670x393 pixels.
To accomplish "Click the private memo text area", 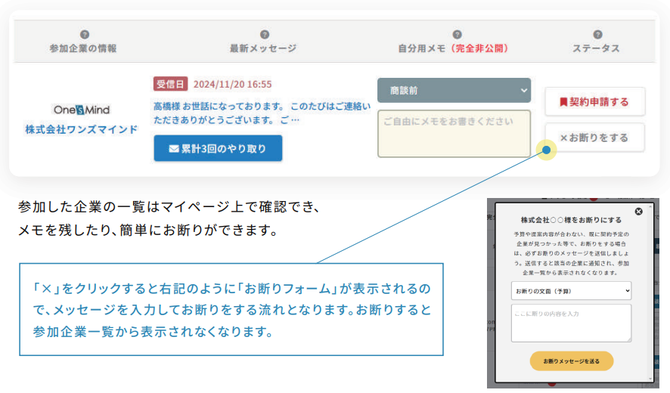I will point(454,133).
